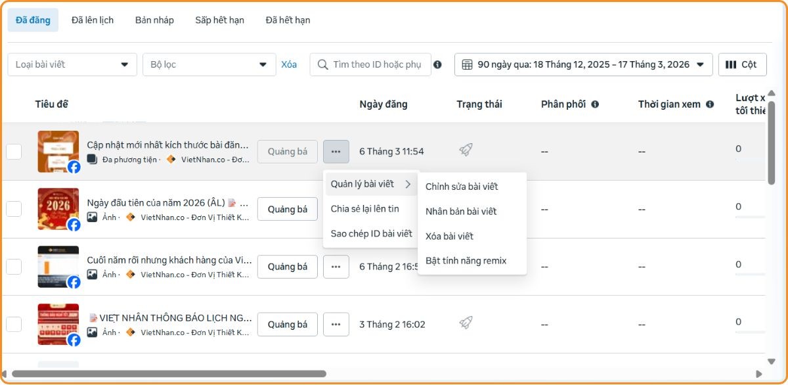Expand the Bộ lọc filter dropdown
788x385 pixels.
(x=209, y=64)
